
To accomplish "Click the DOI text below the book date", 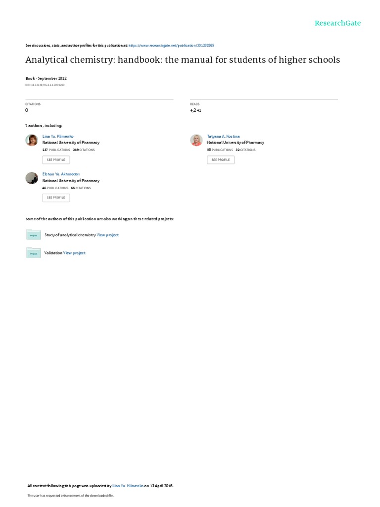I will coord(45,85).
